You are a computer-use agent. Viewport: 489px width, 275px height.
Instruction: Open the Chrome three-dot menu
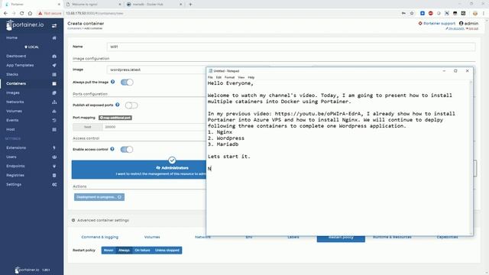tap(484, 14)
